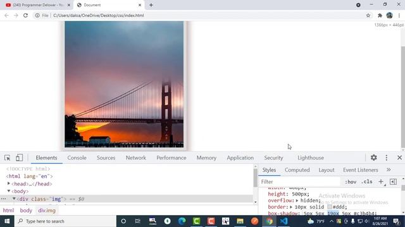Screen dimensions: 405x227
Task: Switch to the Performance tab
Action: point(171,158)
